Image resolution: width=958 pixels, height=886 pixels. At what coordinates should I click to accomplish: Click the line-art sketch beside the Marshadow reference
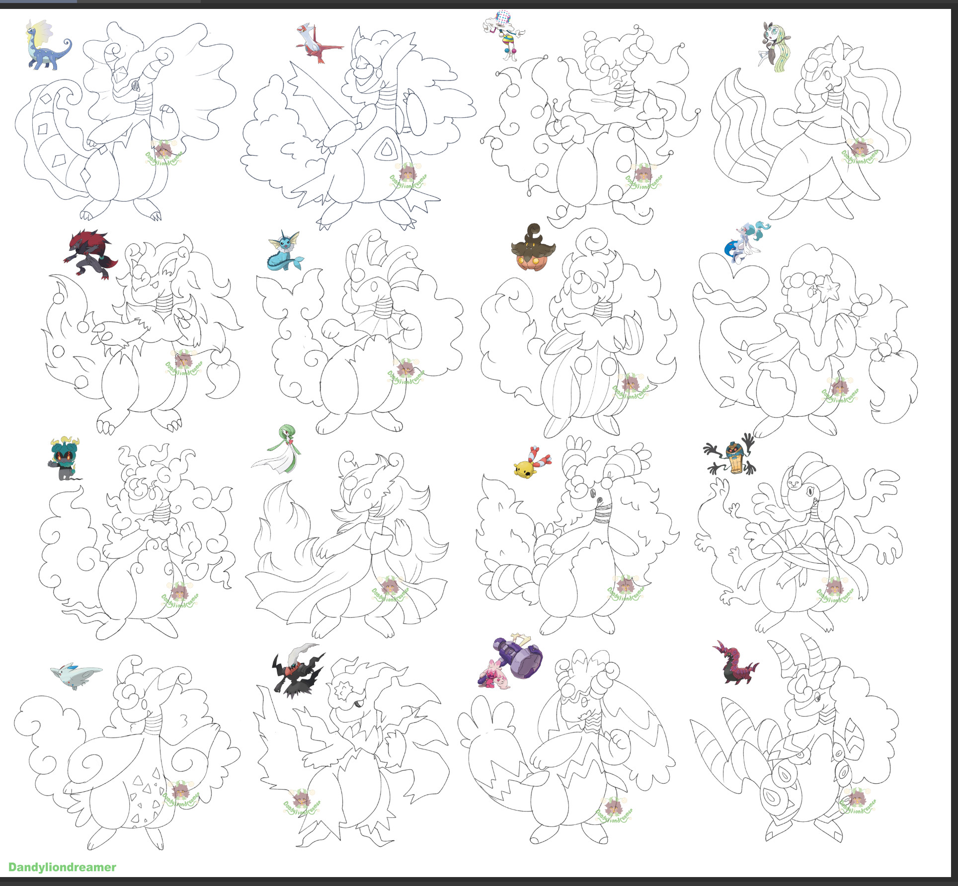(138, 542)
